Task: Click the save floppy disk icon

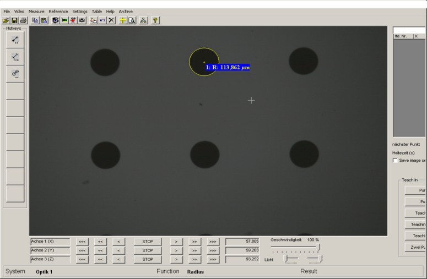Action: (14, 20)
